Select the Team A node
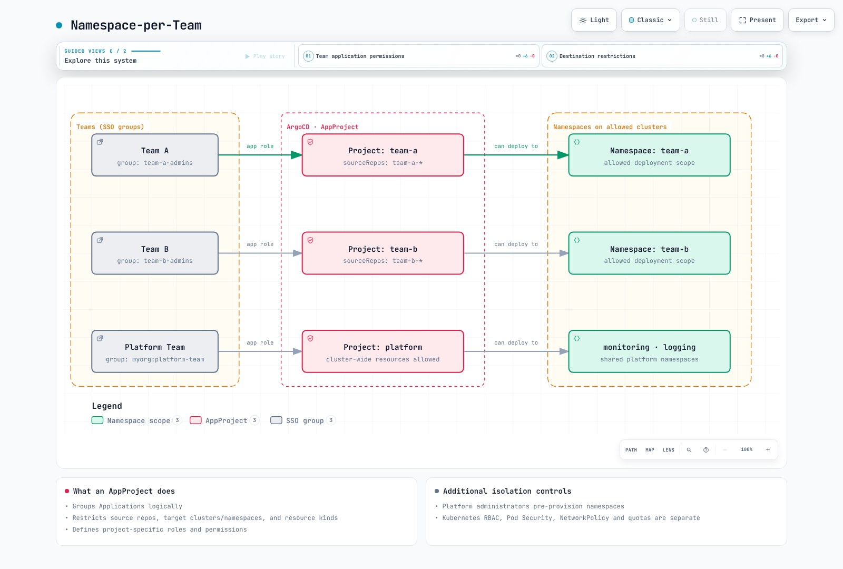 coord(155,155)
